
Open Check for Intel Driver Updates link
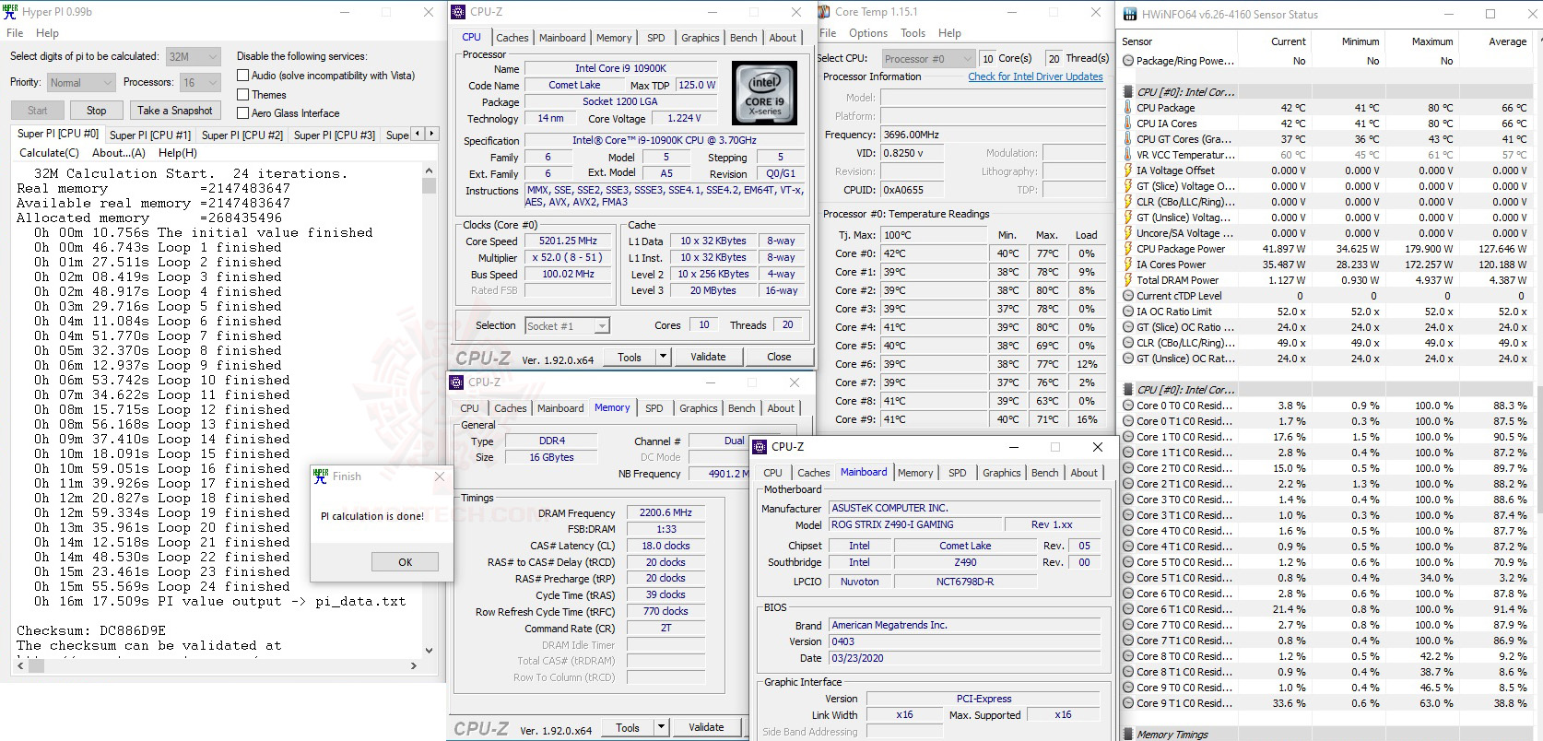coord(1035,76)
